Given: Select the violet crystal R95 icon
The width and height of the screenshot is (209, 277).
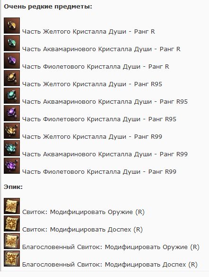Looking at the screenshot, I should point(12,113).
